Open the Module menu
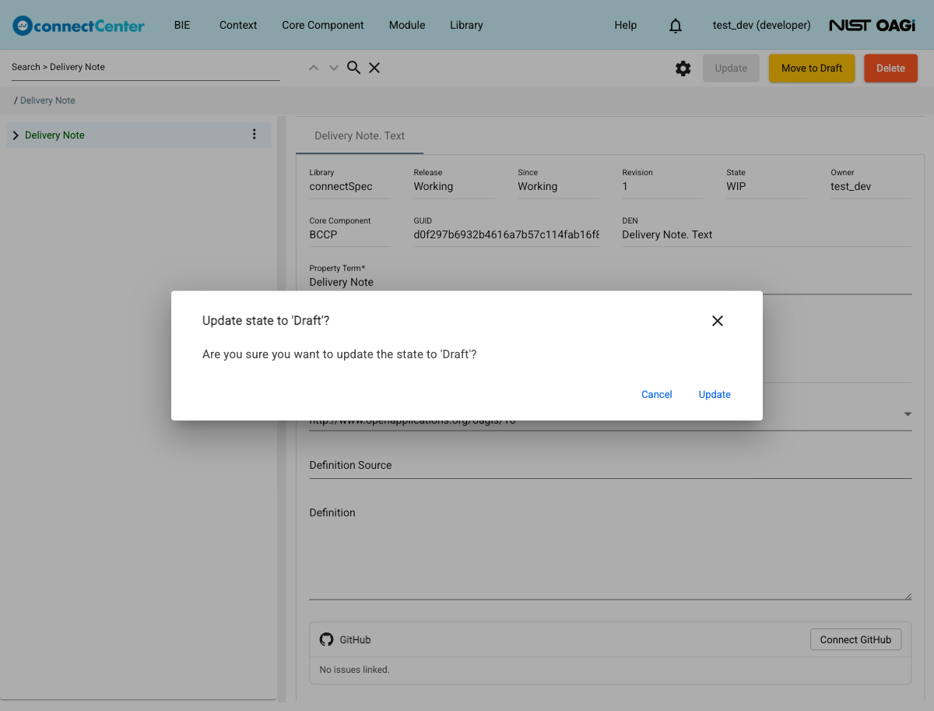Screen dimensions: 934x711 coord(407,25)
